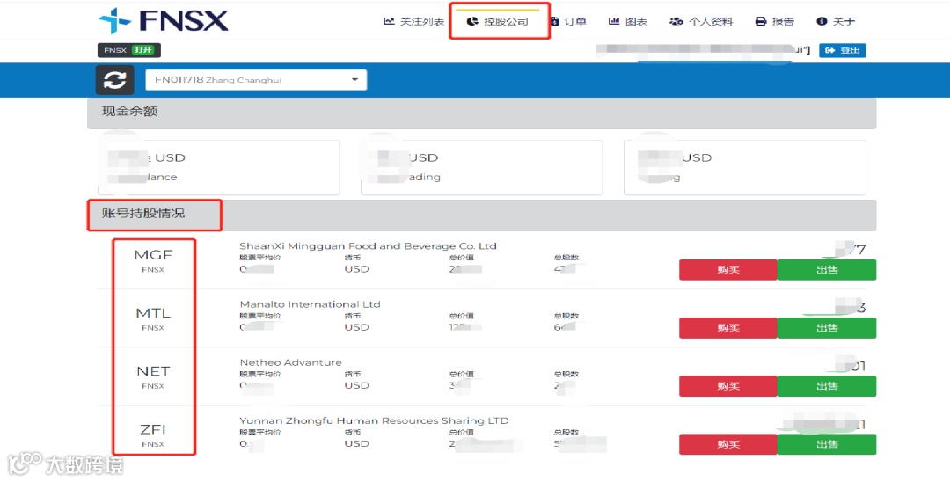Click the bar chart icon beside 图表
The width and height of the screenshot is (950, 482).
(x=614, y=21)
